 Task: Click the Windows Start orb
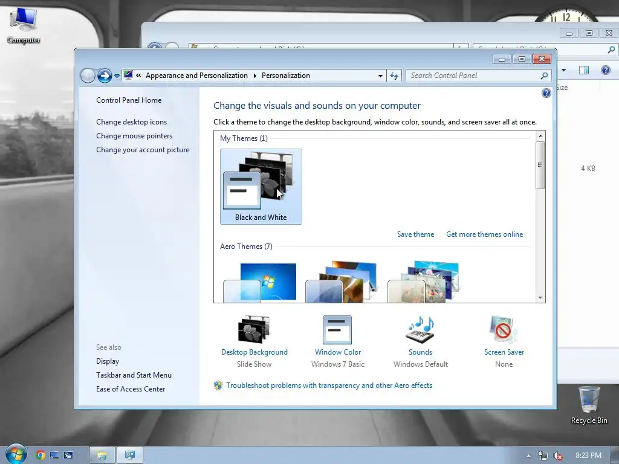[x=16, y=454]
